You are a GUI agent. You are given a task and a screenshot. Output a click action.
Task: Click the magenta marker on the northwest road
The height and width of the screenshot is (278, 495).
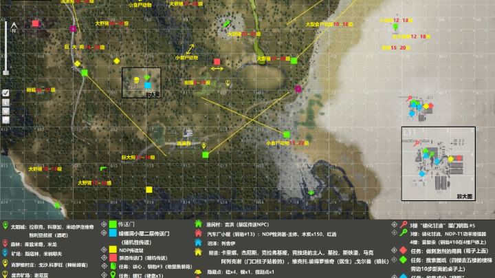[x=73, y=29]
